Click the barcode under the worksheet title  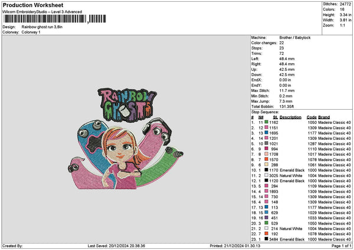click(x=55, y=19)
